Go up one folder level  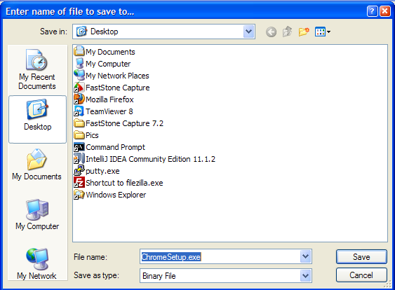287,32
